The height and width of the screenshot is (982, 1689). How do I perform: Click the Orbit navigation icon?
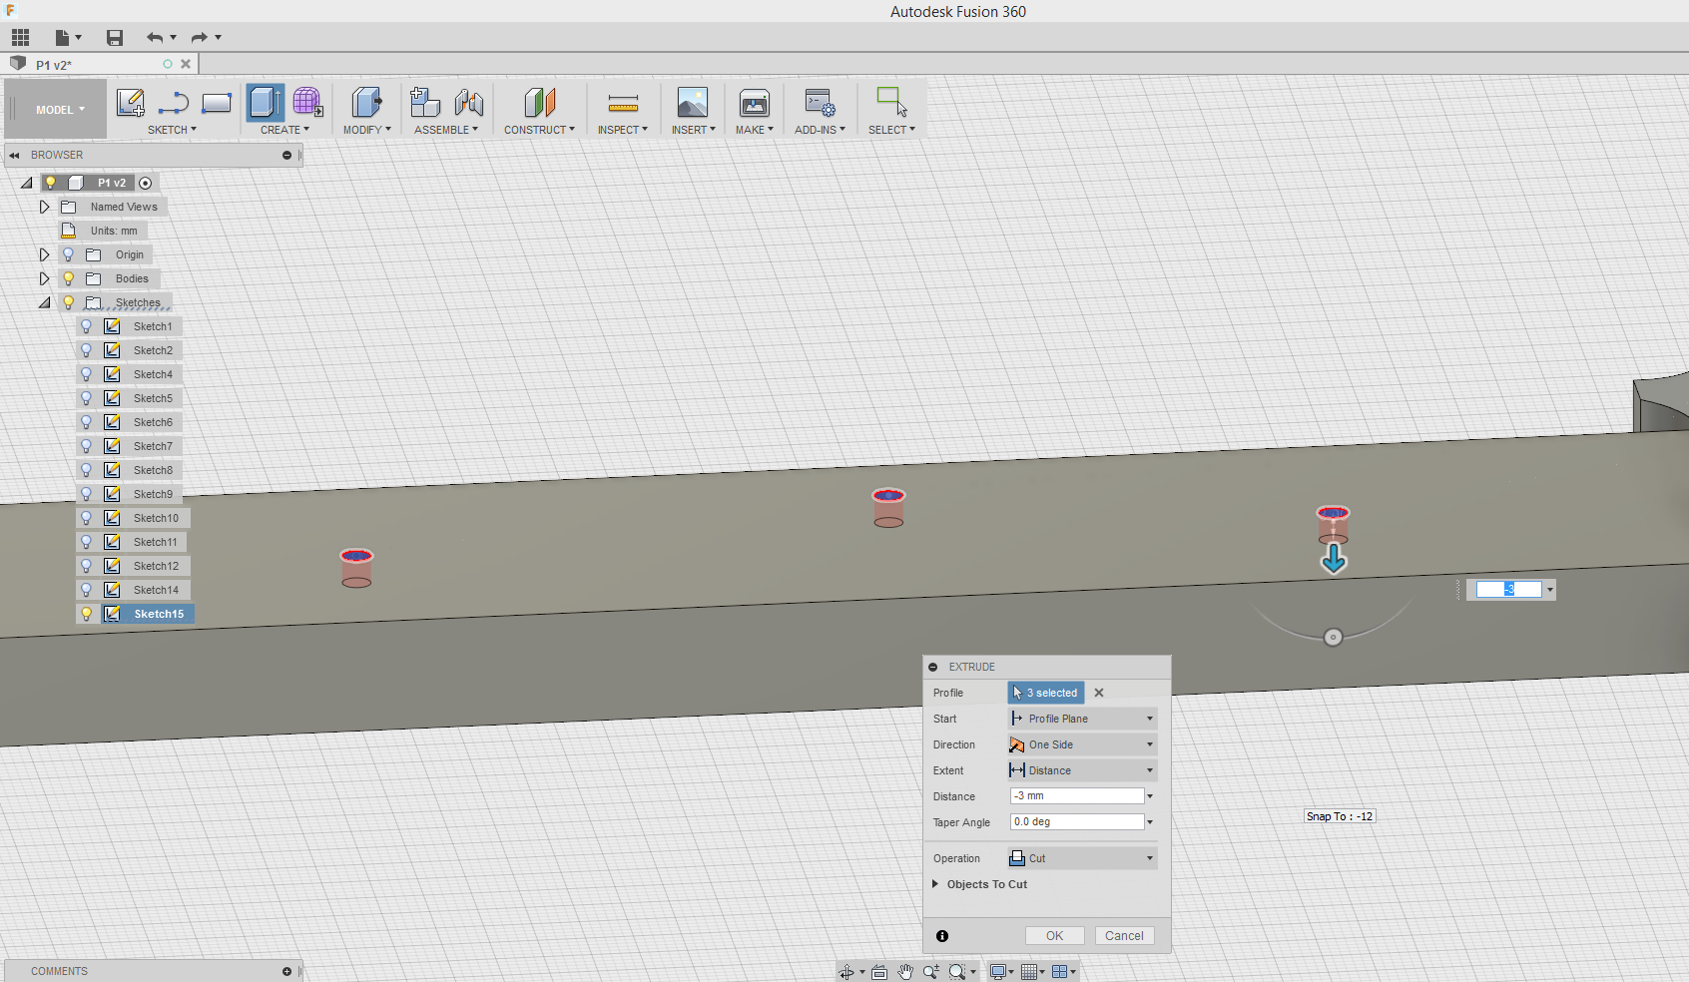point(846,972)
